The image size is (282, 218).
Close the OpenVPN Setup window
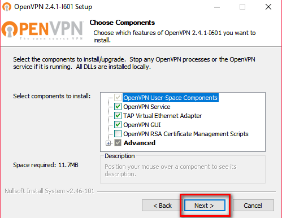(268, 7)
